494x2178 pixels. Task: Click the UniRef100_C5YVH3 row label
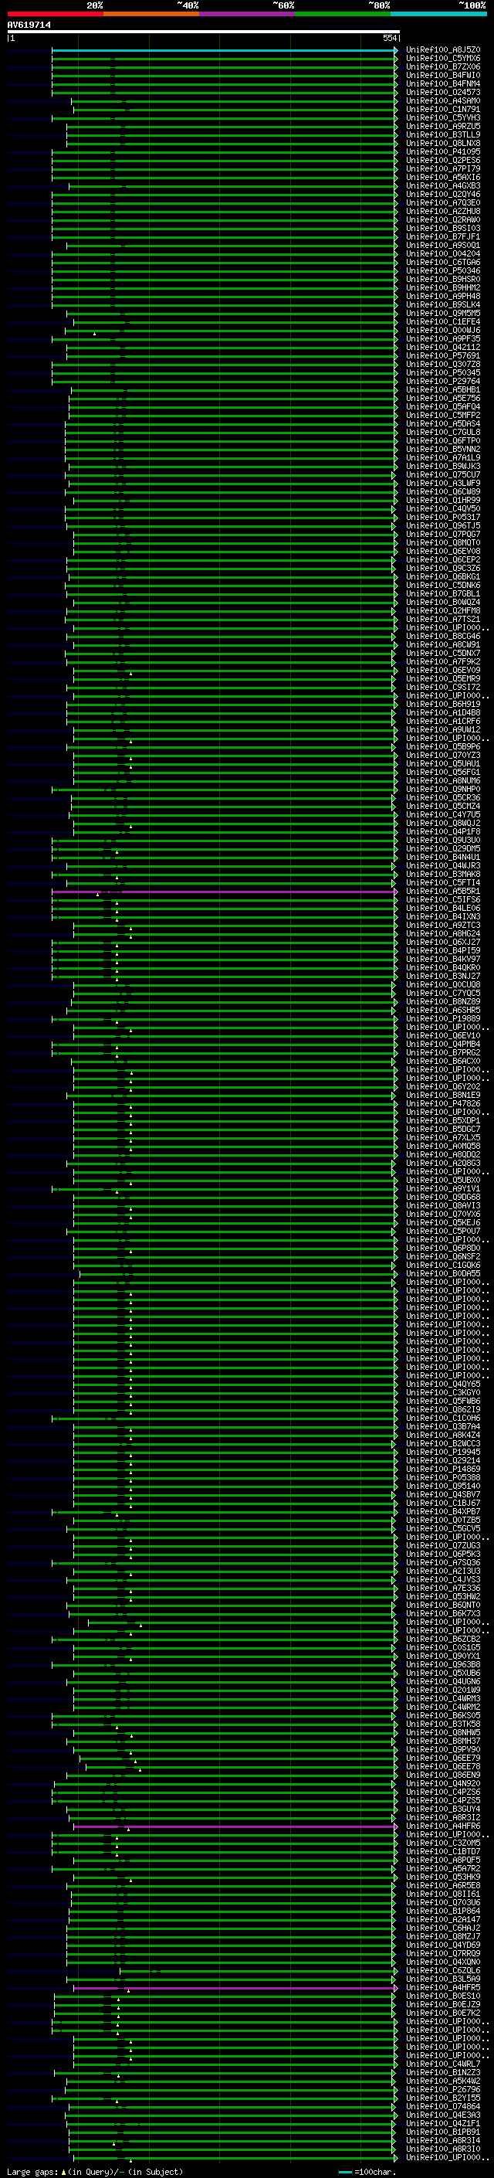click(443, 117)
